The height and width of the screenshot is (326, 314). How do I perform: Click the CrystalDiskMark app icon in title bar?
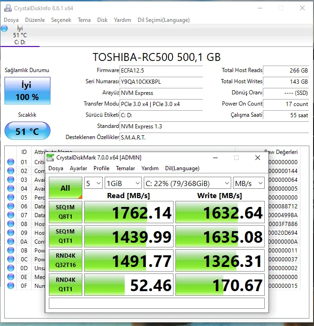(x=50, y=158)
